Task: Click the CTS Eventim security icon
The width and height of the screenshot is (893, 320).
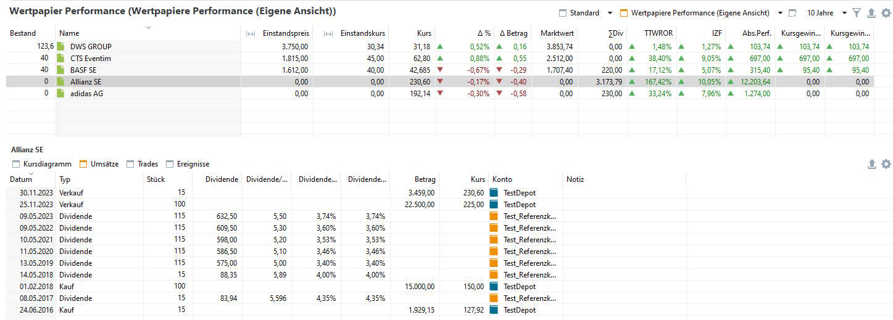Action: pyautogui.click(x=60, y=58)
